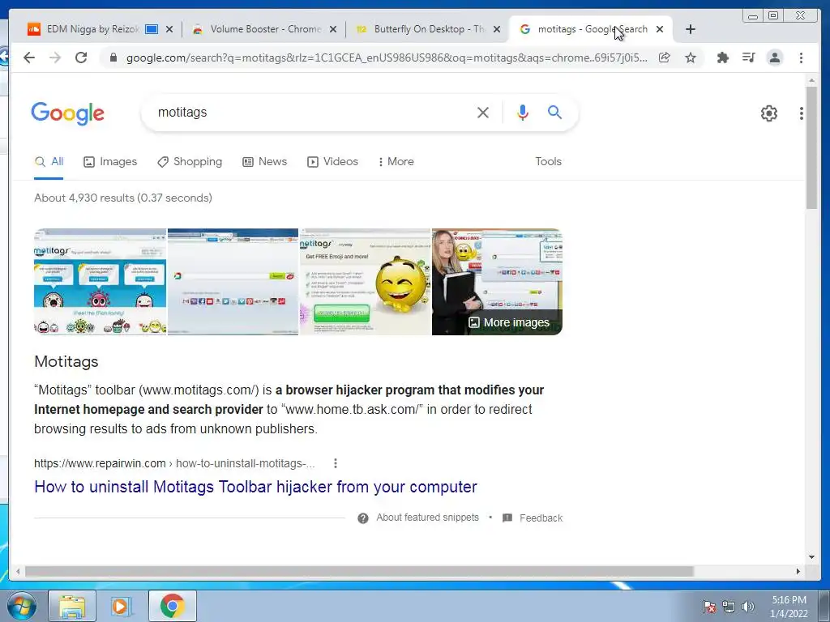Select the Videos results filter
Viewport: 830px width, 622px height.
pos(332,162)
